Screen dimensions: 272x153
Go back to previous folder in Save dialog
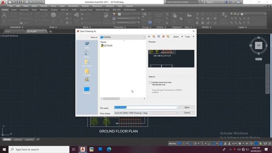[x=149, y=37]
